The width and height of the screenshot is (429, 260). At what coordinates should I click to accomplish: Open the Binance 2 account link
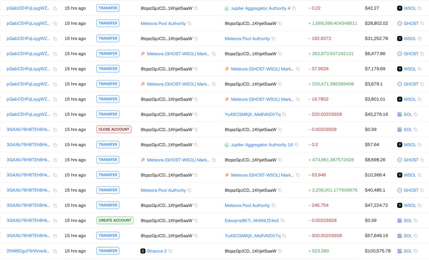pos(157,251)
